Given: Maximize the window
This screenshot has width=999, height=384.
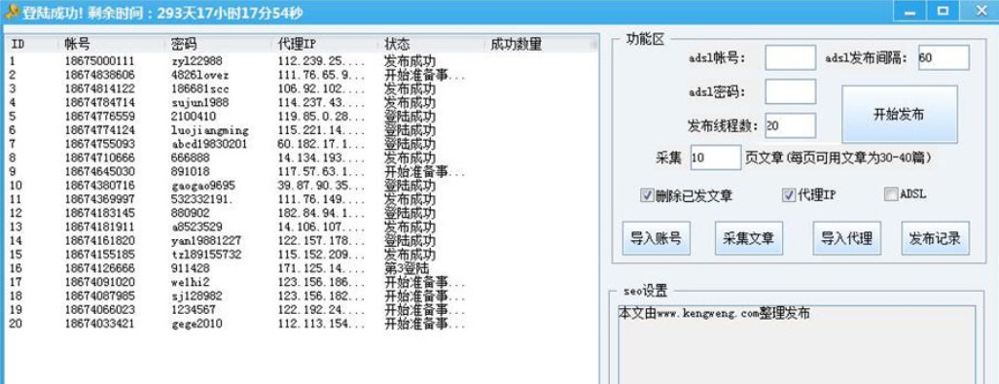Looking at the screenshot, I should (x=943, y=12).
